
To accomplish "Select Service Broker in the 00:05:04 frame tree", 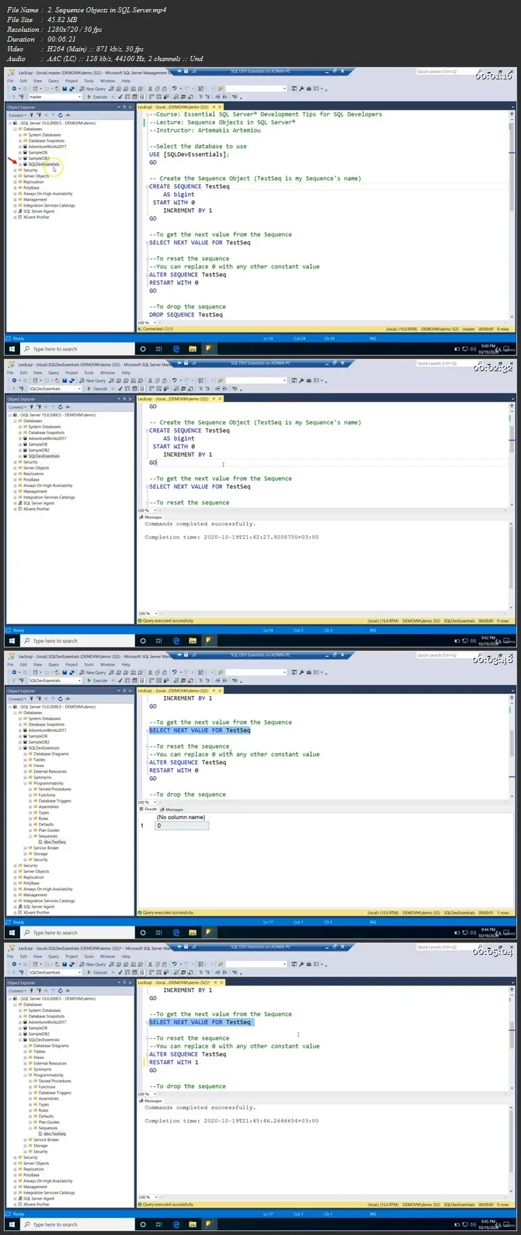I will [46, 1139].
